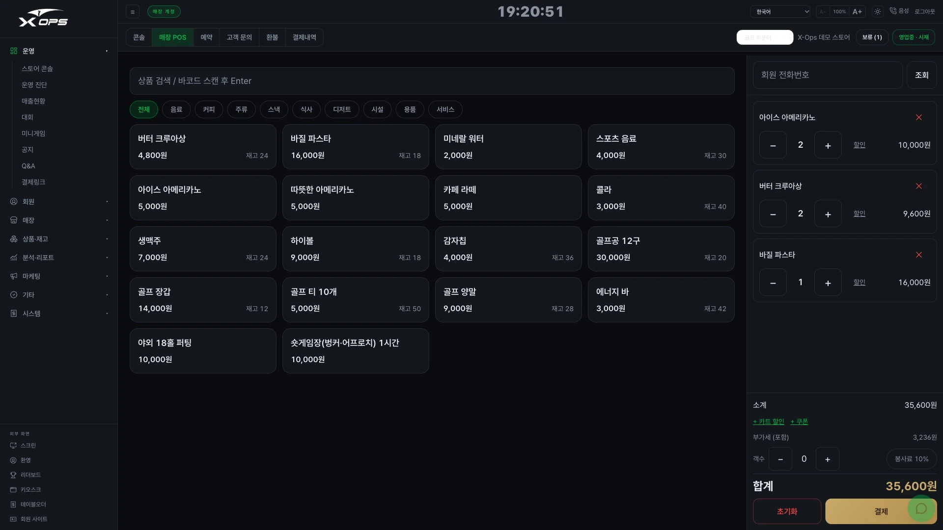Switch to the 결제내역 tab
Screen dimensions: 943x530
(x=305, y=37)
